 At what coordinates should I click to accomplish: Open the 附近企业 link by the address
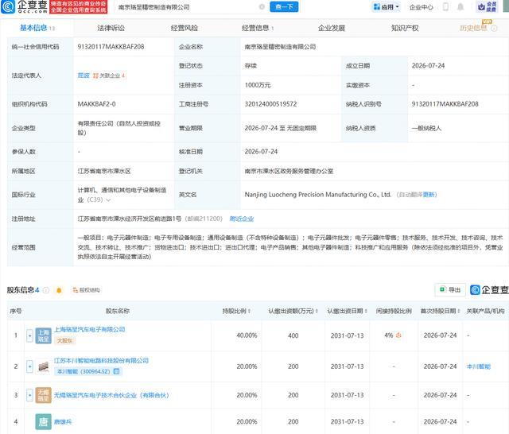coord(242,219)
